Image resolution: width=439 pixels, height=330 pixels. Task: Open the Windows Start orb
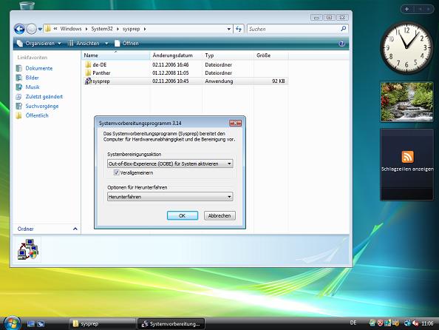12,323
